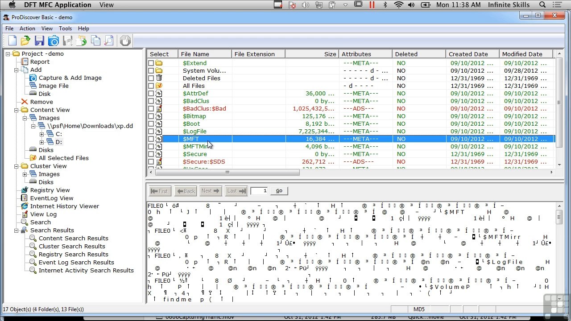Click the Next page button
This screenshot has width=571, height=321.
coord(211,191)
